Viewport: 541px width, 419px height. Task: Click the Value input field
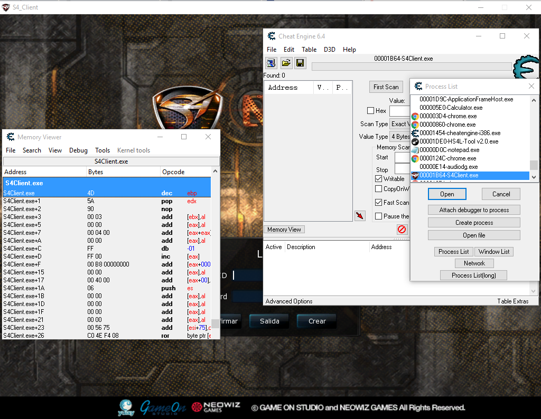399,111
